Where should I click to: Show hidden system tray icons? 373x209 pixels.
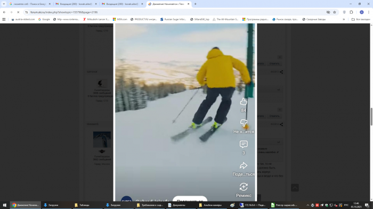307,205
